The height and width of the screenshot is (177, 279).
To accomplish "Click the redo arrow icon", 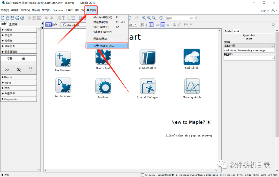I will click(51, 18).
